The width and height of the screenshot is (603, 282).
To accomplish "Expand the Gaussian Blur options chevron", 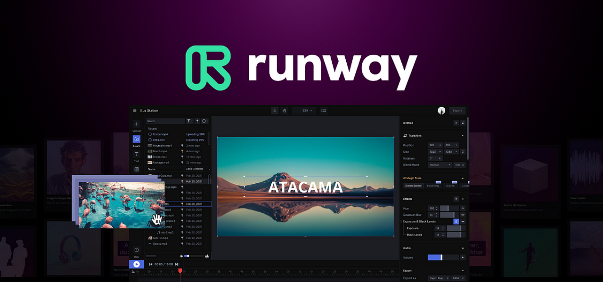I will [463, 215].
